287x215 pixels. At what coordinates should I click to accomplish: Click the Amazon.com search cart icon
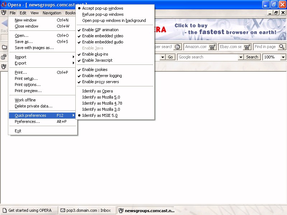[212, 47]
